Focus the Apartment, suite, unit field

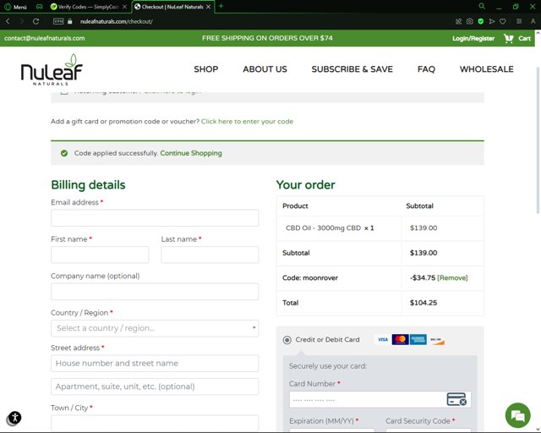[x=155, y=386]
